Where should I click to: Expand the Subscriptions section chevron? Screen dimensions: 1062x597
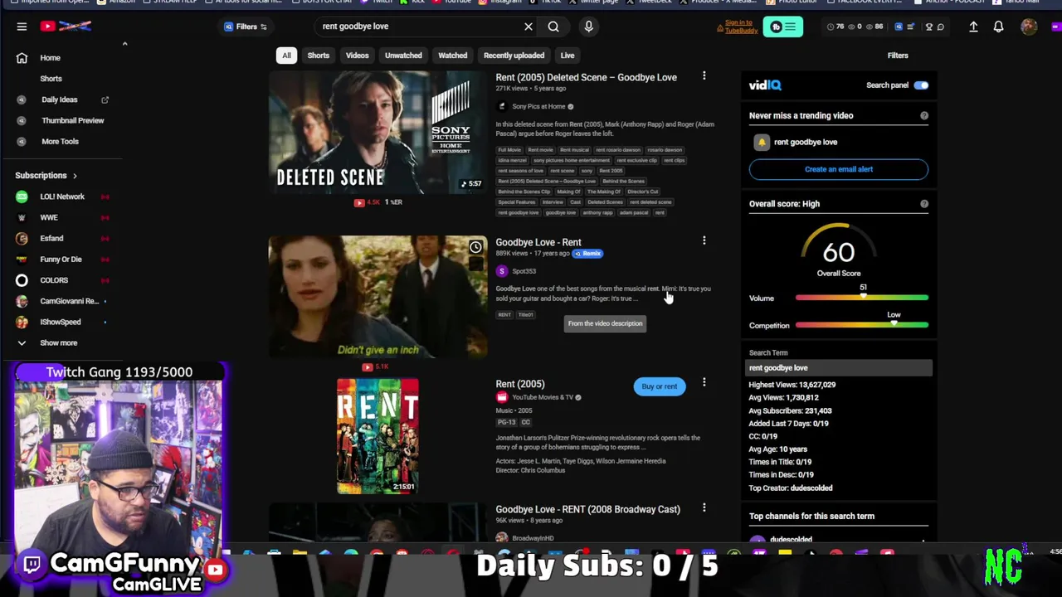(x=75, y=176)
